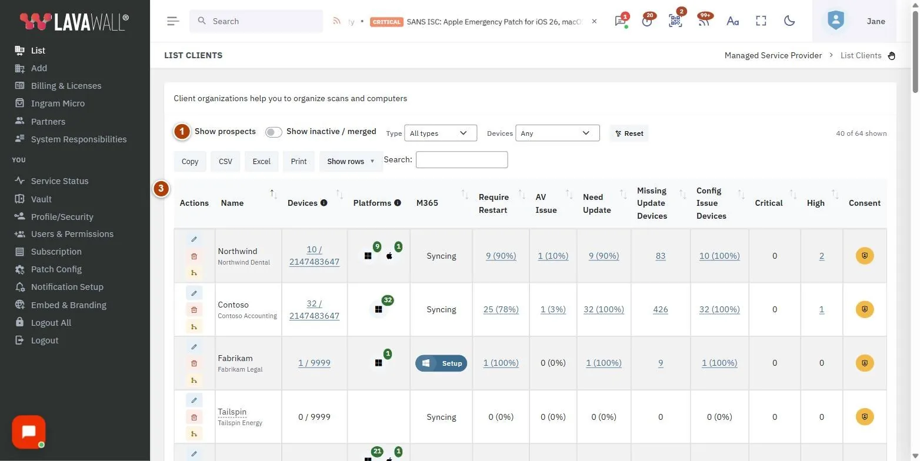The width and height of the screenshot is (920, 461).
Task: Edit the Fabrikam client with pencil icon
Action: 194,346
